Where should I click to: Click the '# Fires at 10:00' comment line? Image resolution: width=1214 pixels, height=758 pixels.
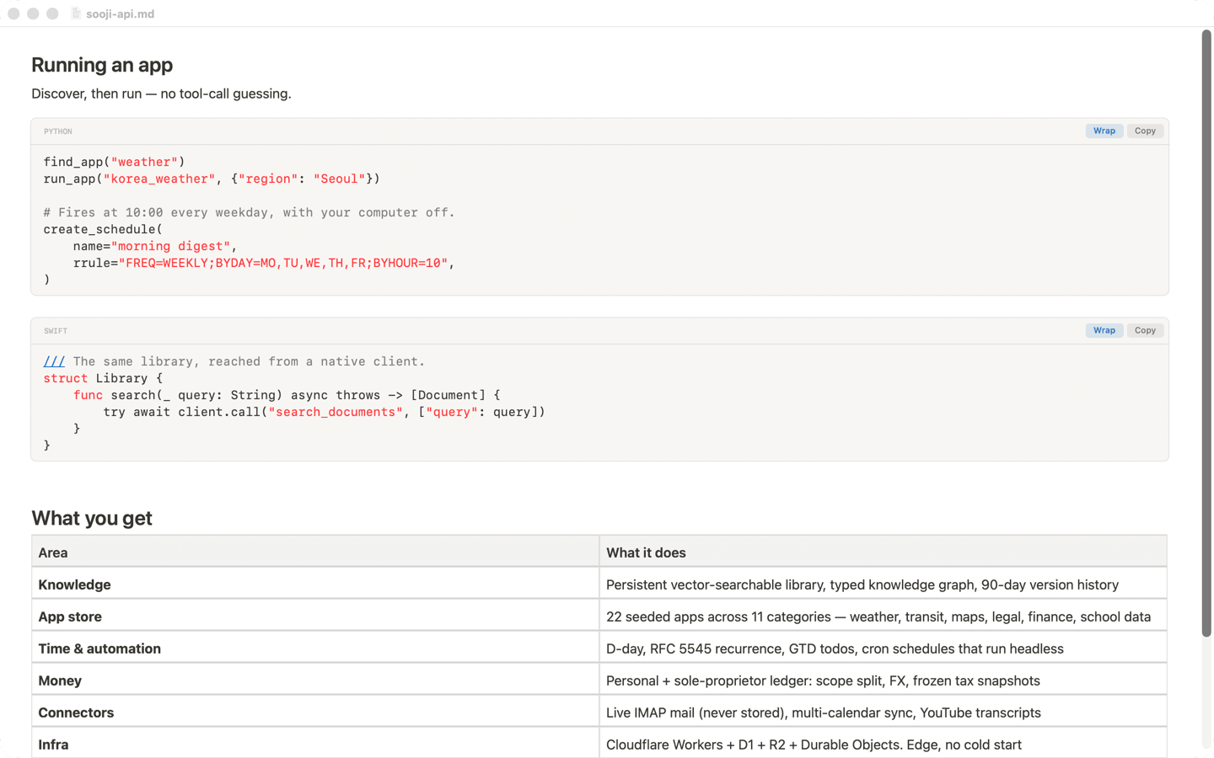pos(249,212)
